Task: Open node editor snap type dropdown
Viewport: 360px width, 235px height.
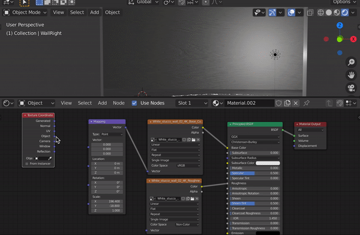Action: (351, 103)
